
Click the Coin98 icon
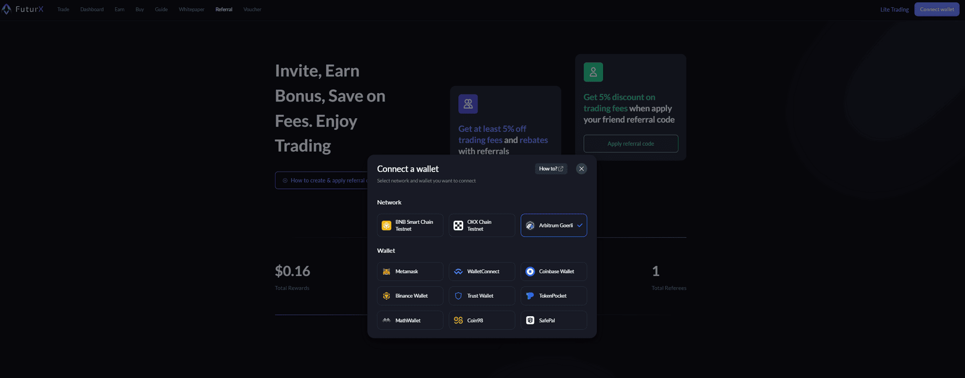click(x=458, y=320)
